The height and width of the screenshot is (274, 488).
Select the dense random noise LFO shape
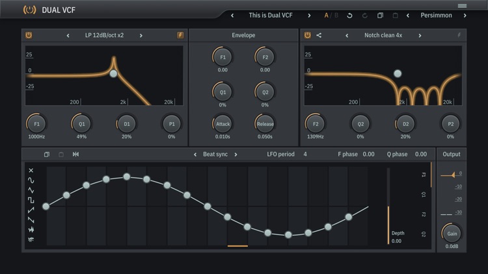click(31, 230)
